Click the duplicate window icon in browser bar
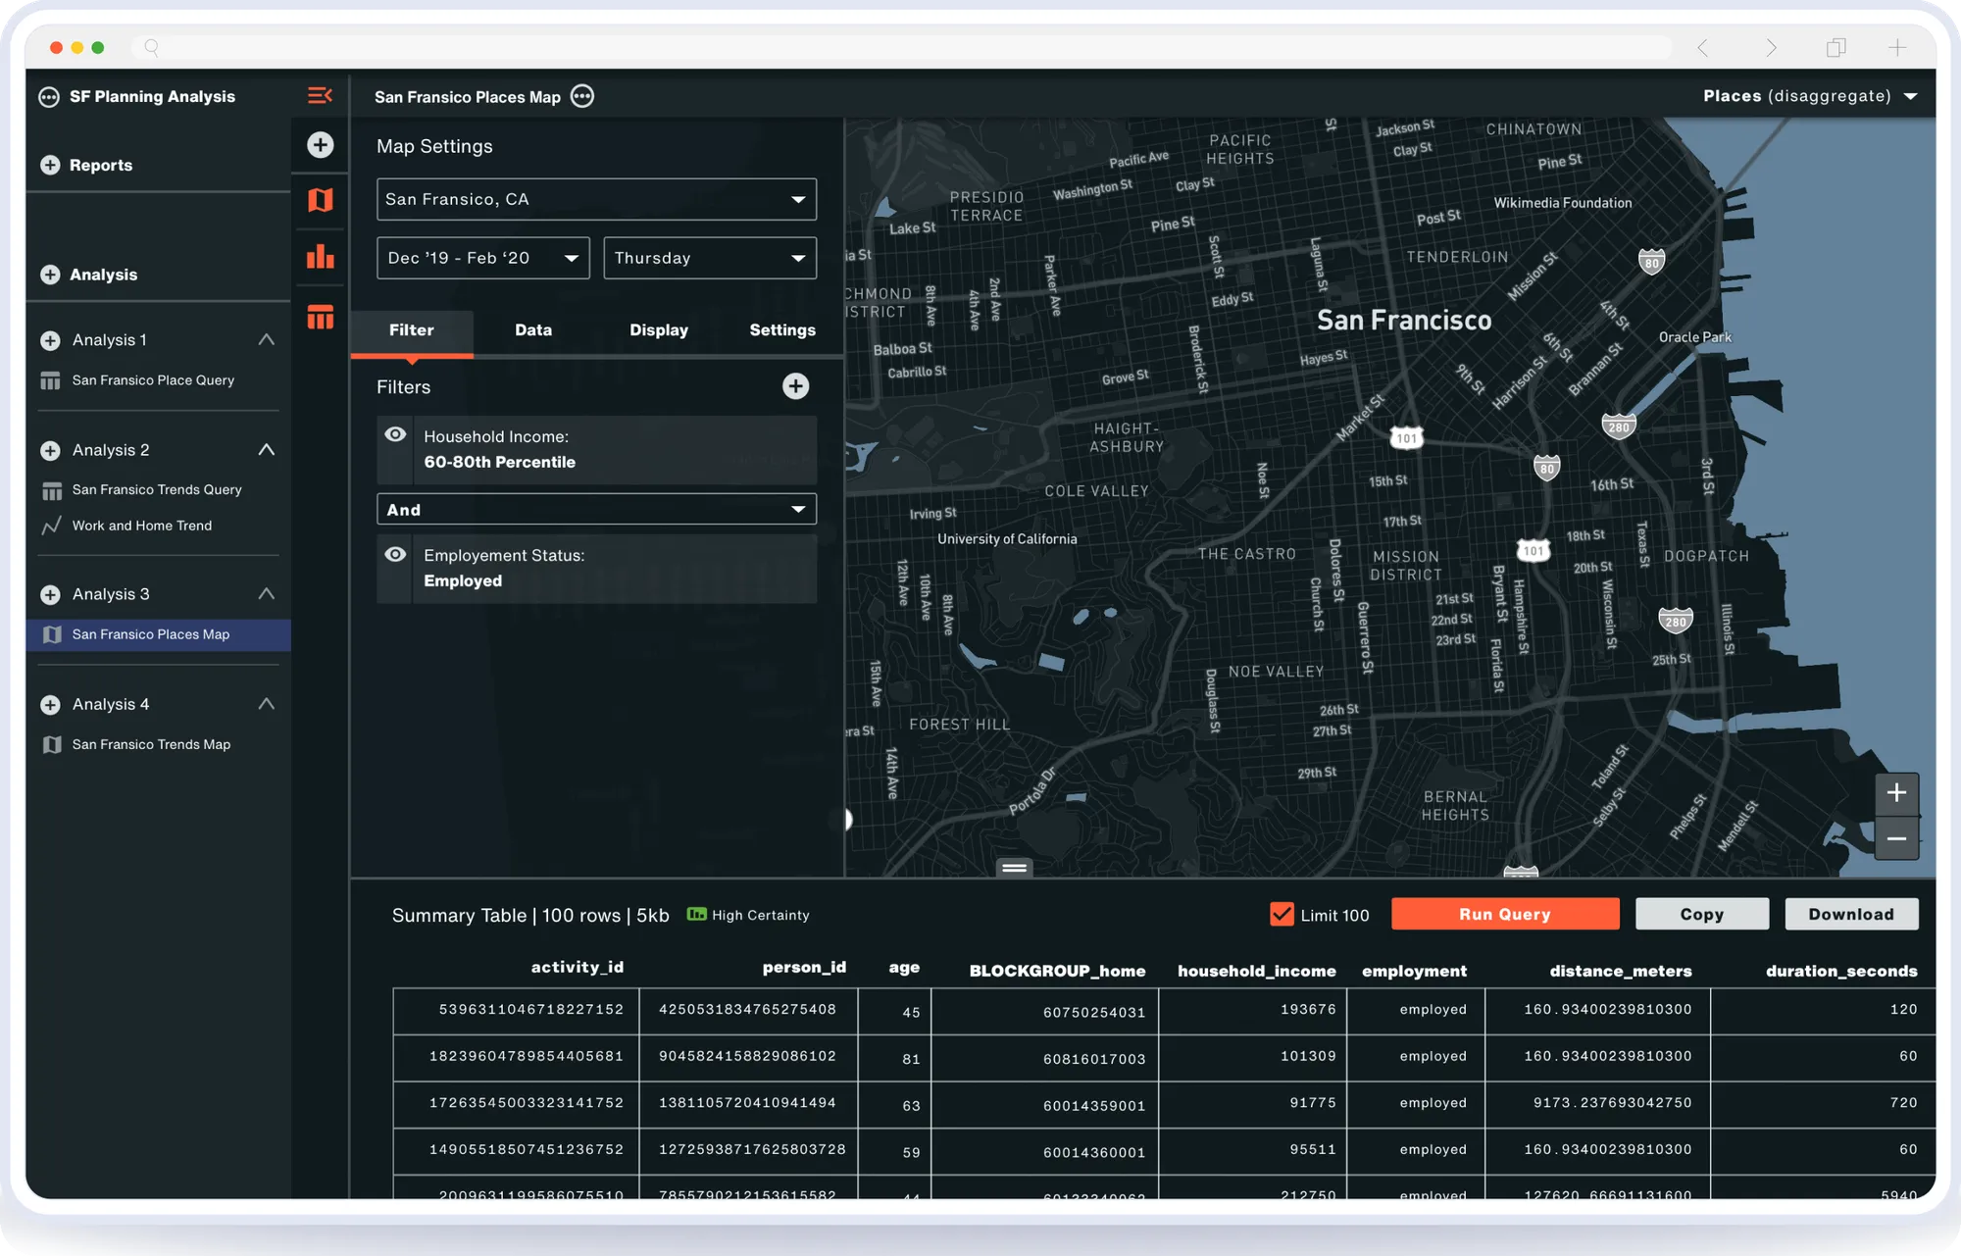Screen dimensions: 1961x1256 tap(1835, 47)
